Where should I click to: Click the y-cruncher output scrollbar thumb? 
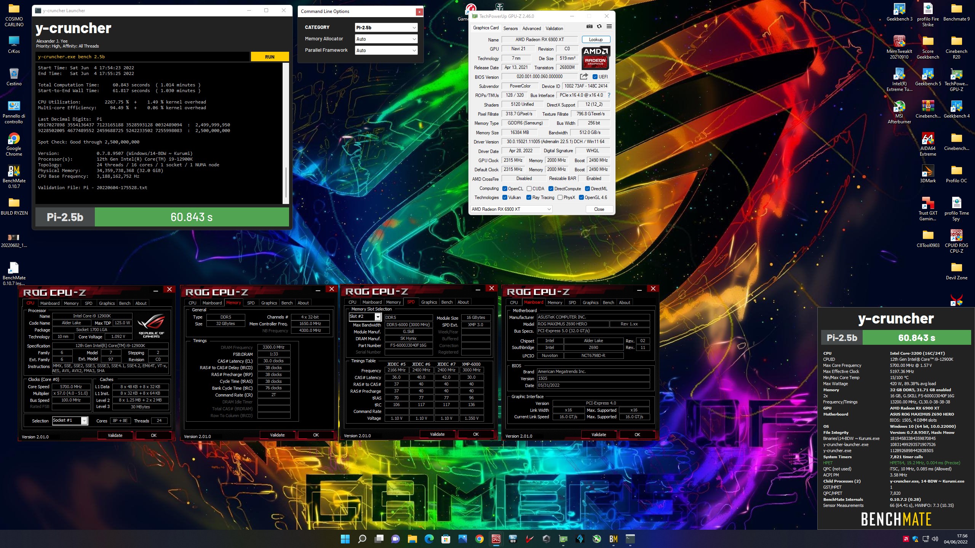[286, 183]
